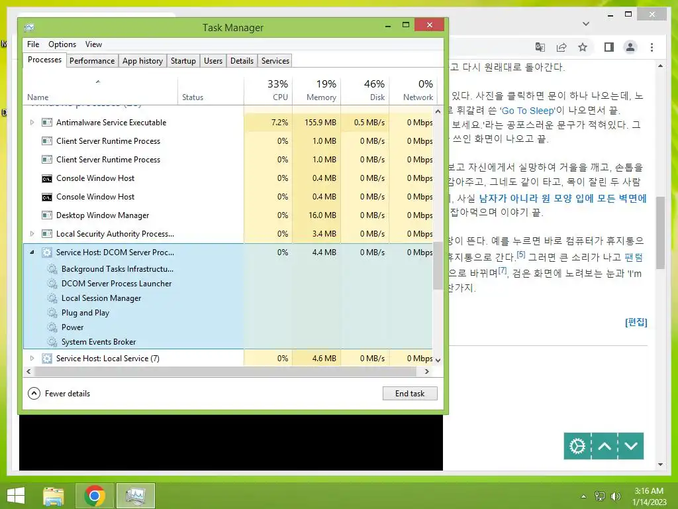The image size is (678, 509).
Task: Open the volume speaker tray icon
Action: [615, 496]
